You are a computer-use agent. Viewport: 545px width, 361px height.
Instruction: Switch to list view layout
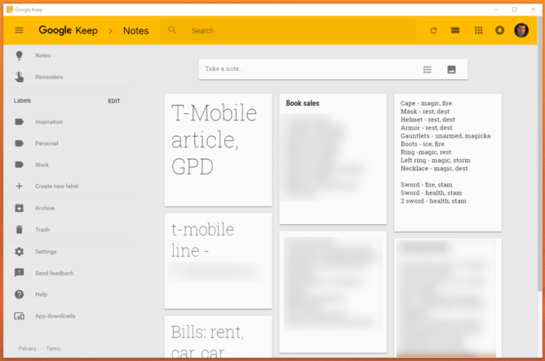(455, 31)
